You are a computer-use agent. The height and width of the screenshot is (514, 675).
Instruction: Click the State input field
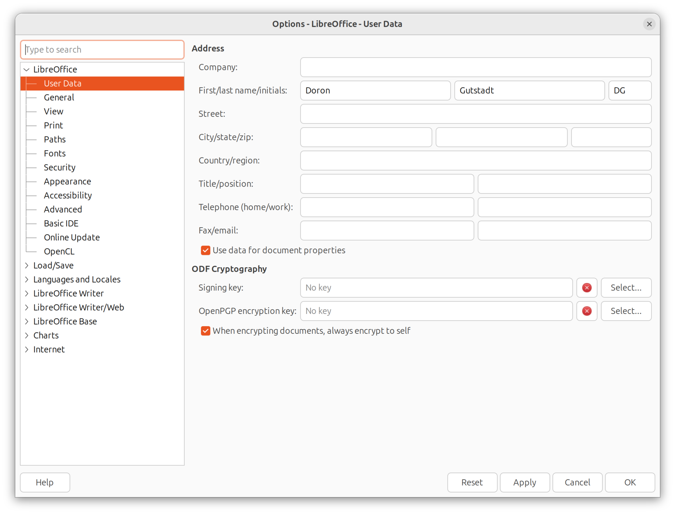click(x=501, y=137)
